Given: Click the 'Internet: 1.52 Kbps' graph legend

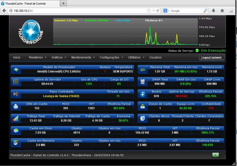Looking at the screenshot, I should tap(66, 20).
